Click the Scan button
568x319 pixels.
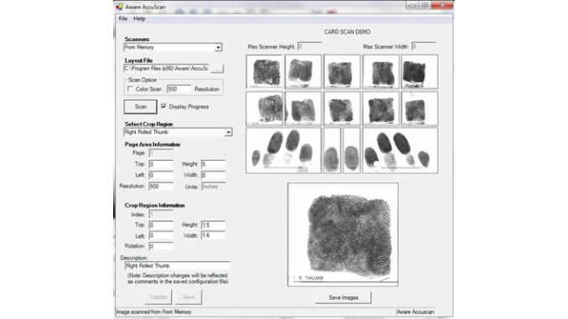140,107
